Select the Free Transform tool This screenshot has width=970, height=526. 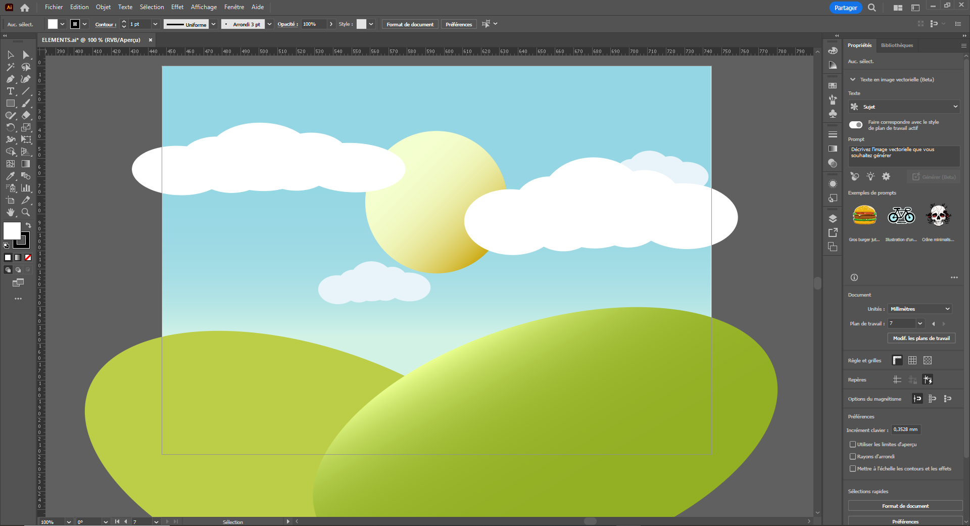26,139
